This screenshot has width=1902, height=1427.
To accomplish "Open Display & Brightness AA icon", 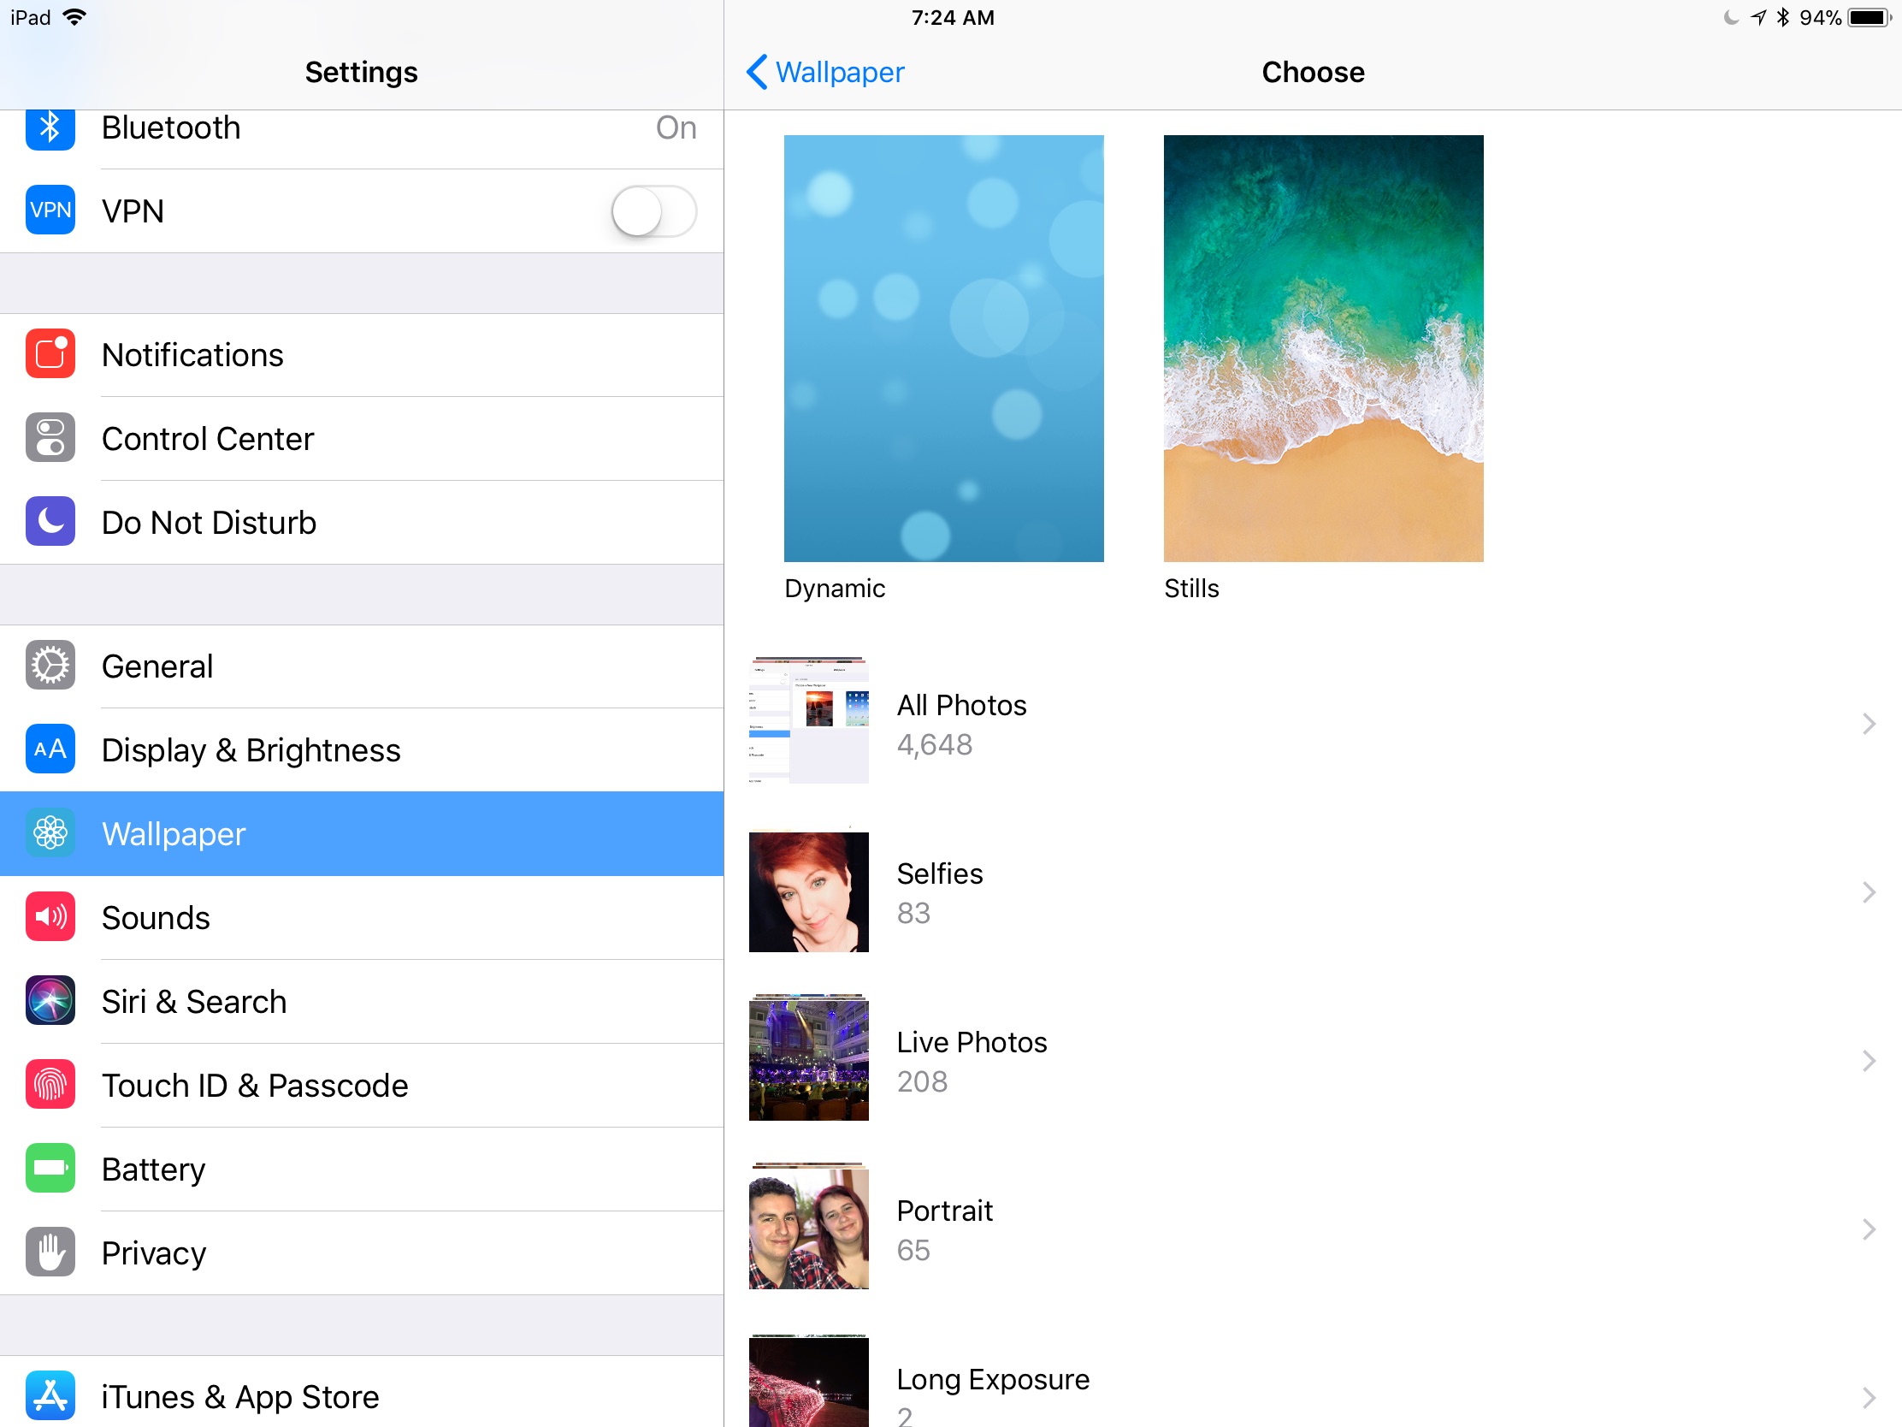I will point(50,749).
